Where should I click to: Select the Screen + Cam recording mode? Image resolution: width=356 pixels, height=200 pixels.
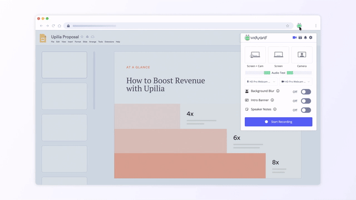tap(255, 55)
